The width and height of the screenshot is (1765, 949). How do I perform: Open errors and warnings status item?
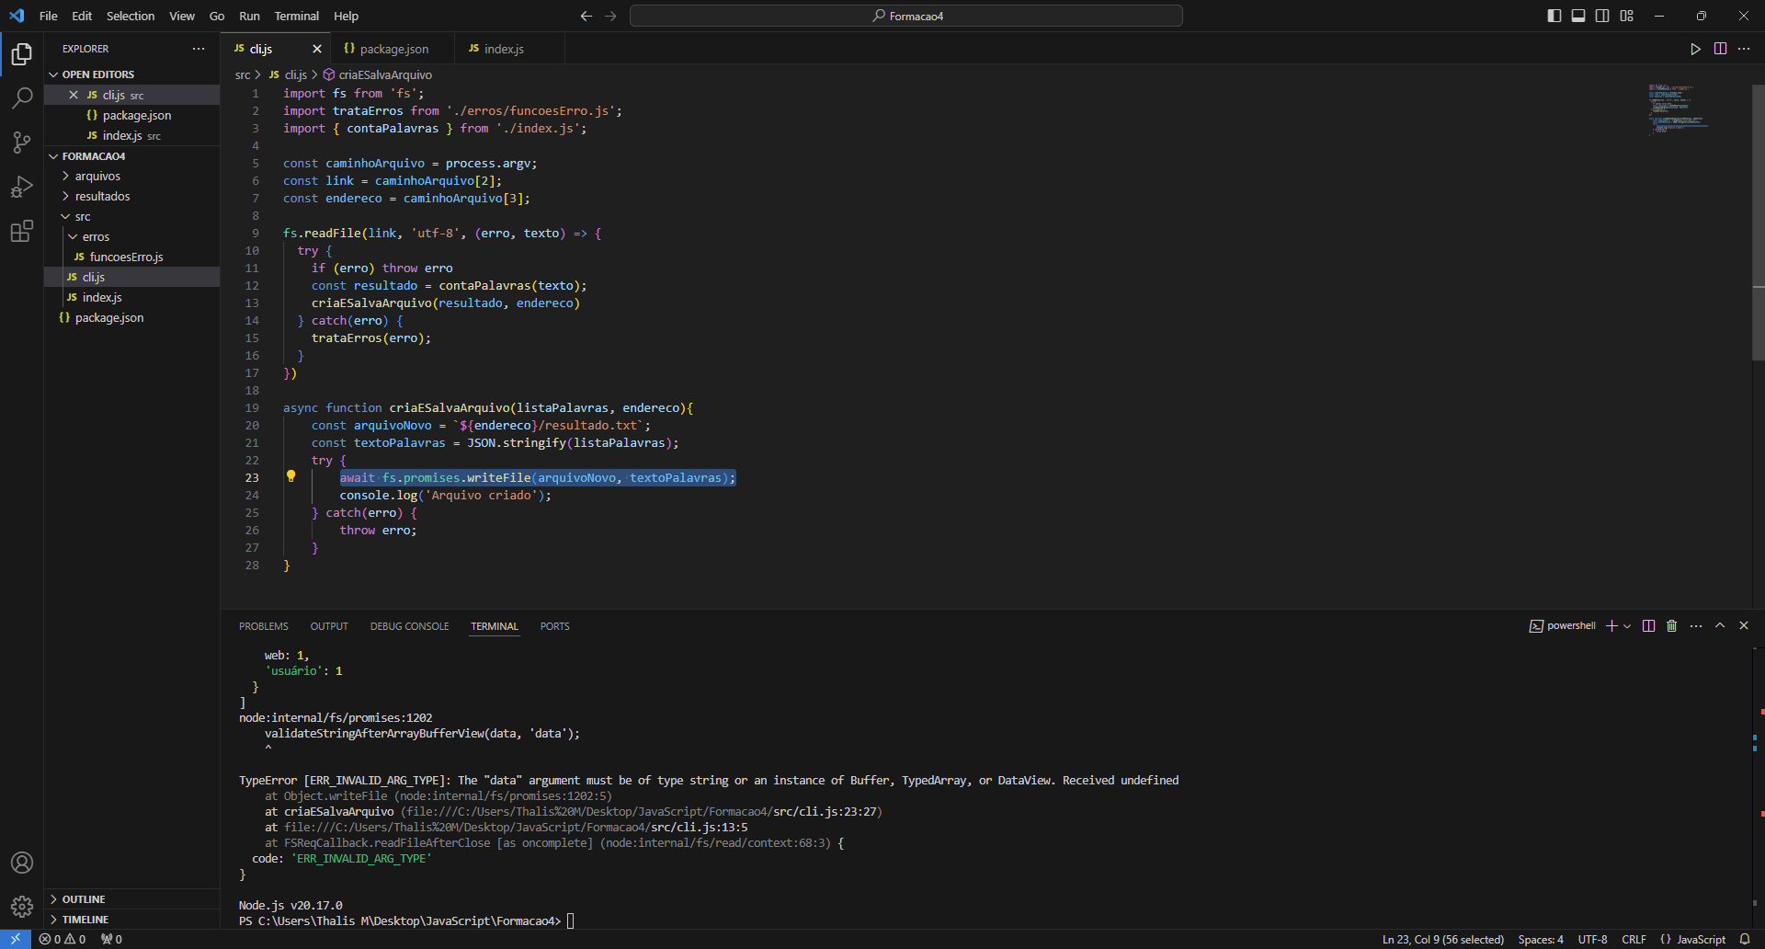tap(63, 939)
